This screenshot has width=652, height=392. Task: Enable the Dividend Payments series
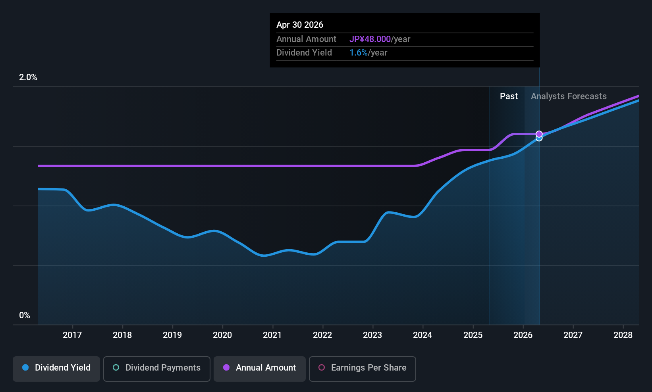[157, 369]
